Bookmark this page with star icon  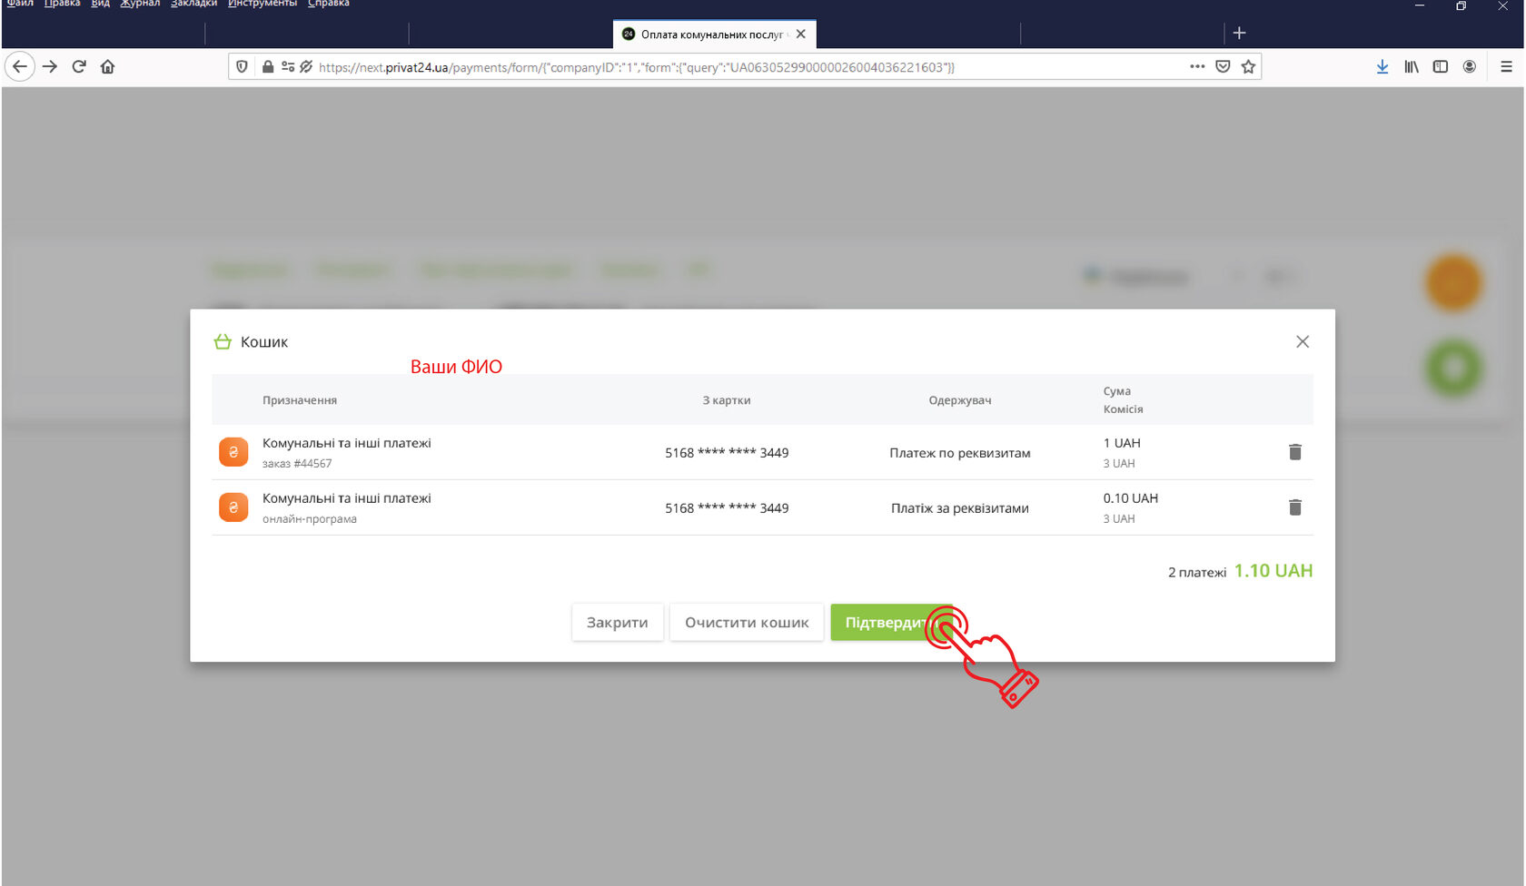coord(1248,66)
